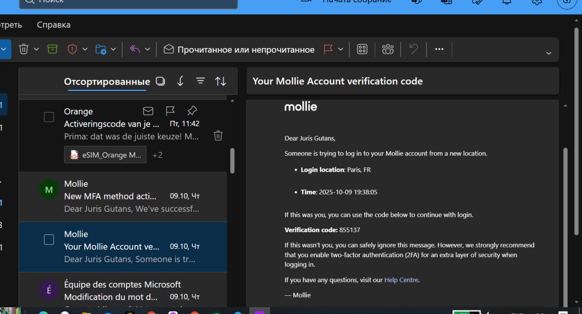Screen dimensions: 582x314
Task: Expand the report shield dropdown arrow
Action: pyautogui.click(x=85, y=49)
